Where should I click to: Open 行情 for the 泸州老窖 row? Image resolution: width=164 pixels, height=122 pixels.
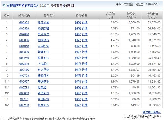point(85,28)
